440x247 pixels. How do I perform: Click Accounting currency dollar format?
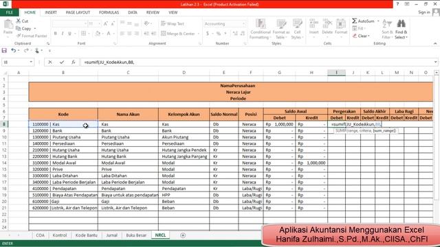[208, 34]
